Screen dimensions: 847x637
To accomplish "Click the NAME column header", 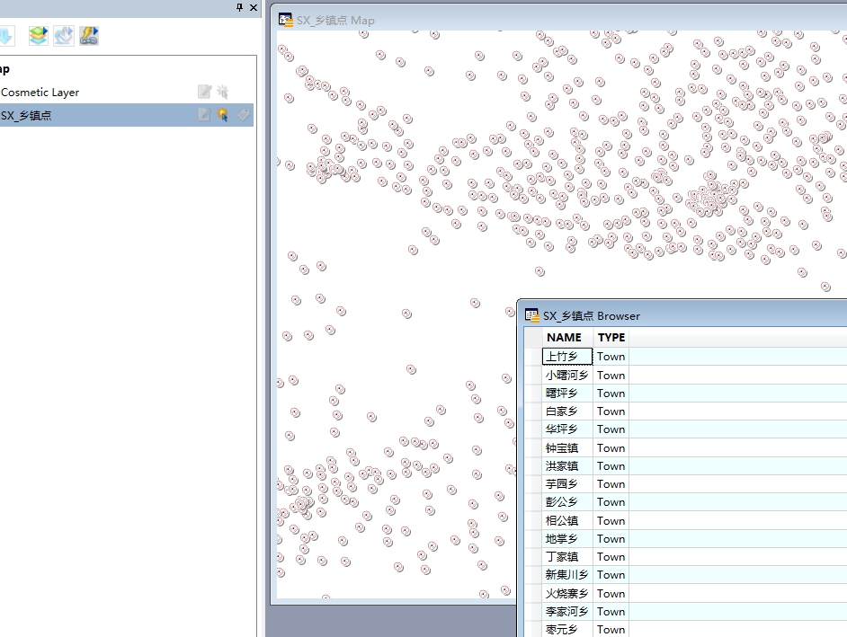I will (564, 337).
